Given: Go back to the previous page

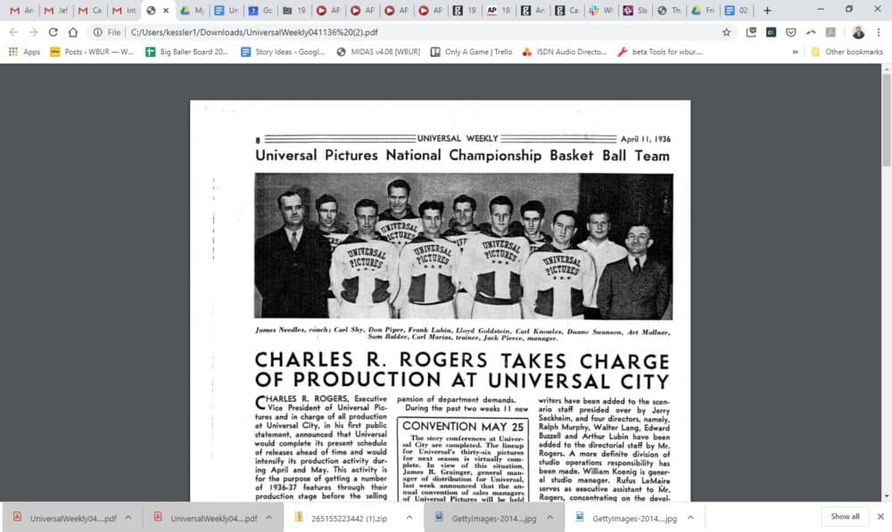Looking at the screenshot, I should [x=13, y=32].
